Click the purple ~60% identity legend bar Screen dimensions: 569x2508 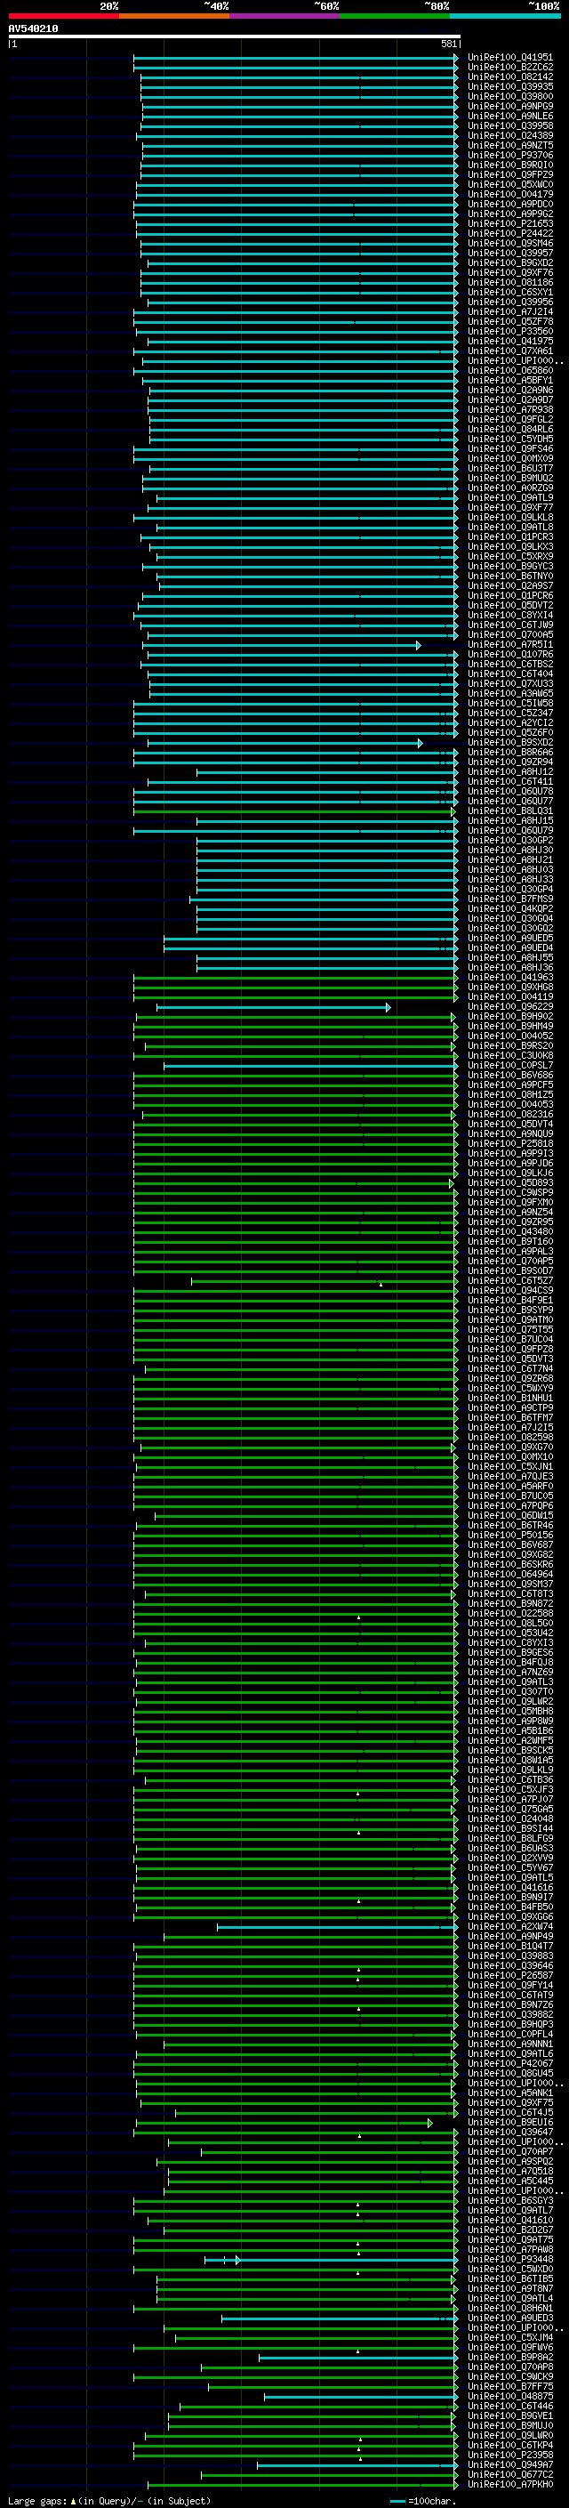284,16
